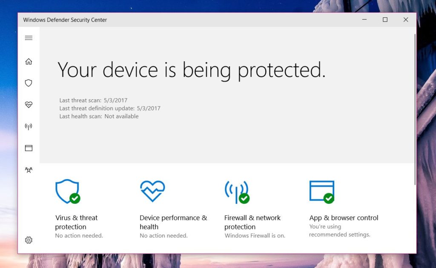Click the Windows Firewall is on status text

coord(255,235)
